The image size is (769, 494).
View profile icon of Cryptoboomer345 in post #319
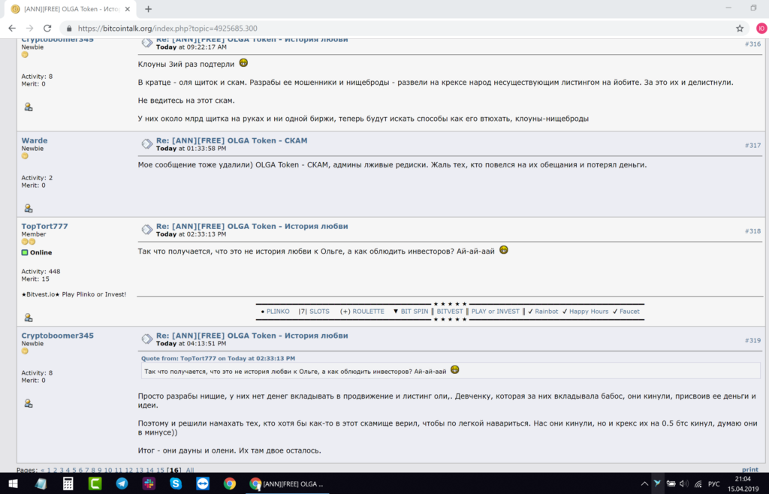(x=29, y=403)
